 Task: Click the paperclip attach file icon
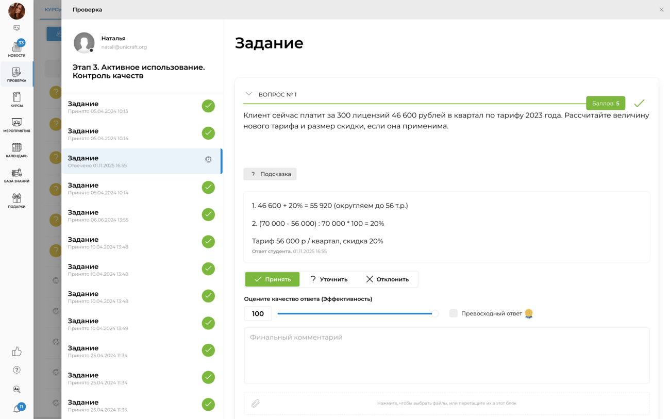pyautogui.click(x=256, y=403)
